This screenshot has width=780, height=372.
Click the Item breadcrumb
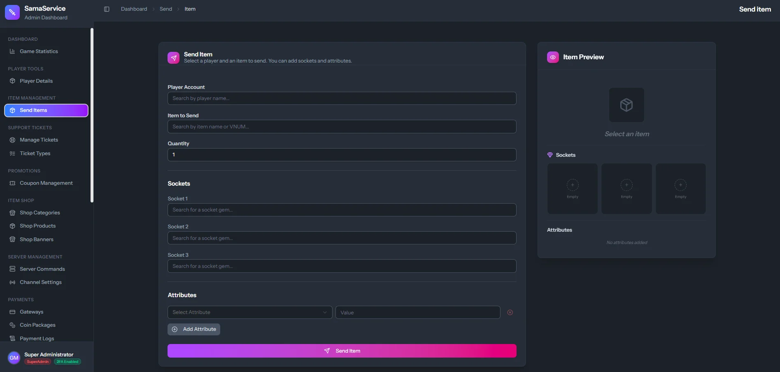click(190, 9)
